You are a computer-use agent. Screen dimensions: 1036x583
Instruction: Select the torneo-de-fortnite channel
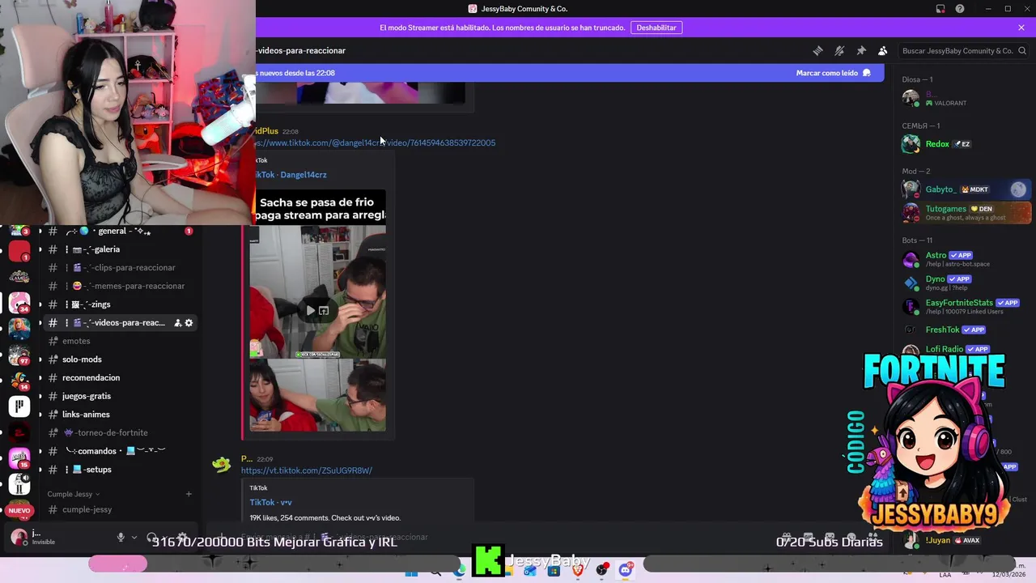[x=117, y=433]
